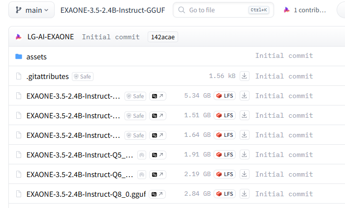Open the assets folder

[36, 57]
